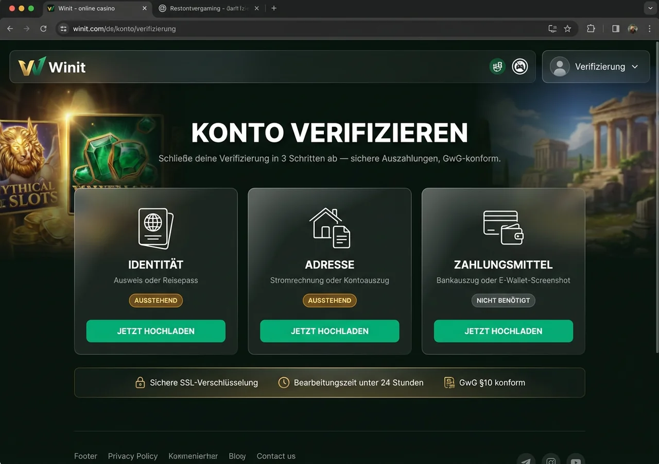Open the browser extensions puzzle icon
This screenshot has width=659, height=464.
pos(591,29)
